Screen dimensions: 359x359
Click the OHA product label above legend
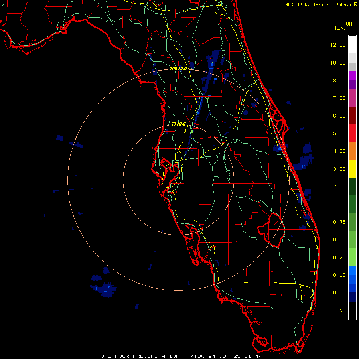(351, 24)
